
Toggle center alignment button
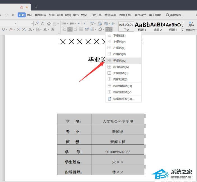click(x=70, y=29)
